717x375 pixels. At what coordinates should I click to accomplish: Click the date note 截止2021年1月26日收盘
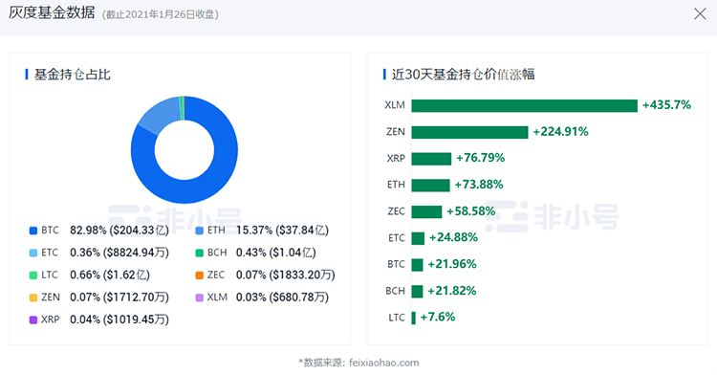click(160, 14)
